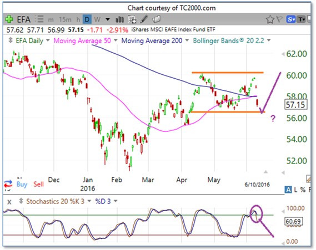This screenshot has width=316, height=250.
Task: Open the timeframe dropdown arrow after W
Action: (x=108, y=19)
